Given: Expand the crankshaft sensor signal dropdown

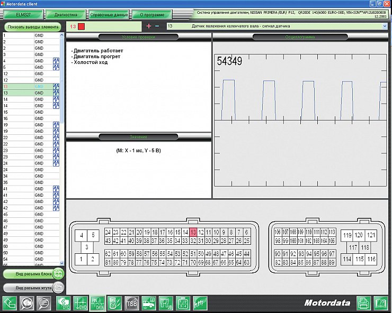Looking at the screenshot, I should [x=385, y=26].
